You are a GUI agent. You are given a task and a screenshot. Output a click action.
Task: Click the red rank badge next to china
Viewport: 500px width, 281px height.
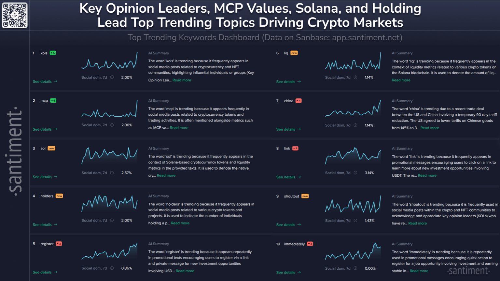coord(299,101)
